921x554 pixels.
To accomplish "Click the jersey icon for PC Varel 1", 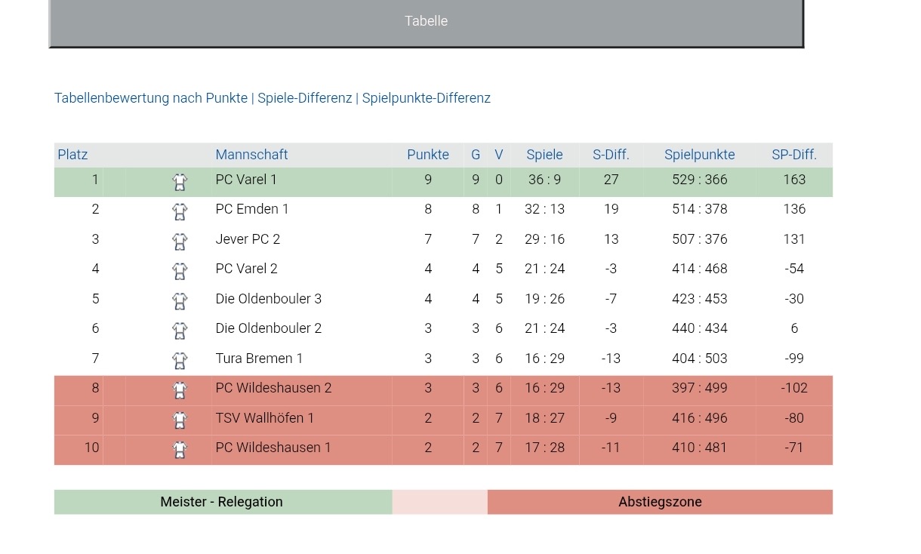I will click(x=180, y=182).
